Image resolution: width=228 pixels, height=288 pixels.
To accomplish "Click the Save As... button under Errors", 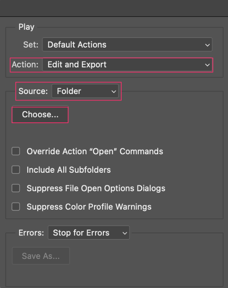I will tap(41, 256).
